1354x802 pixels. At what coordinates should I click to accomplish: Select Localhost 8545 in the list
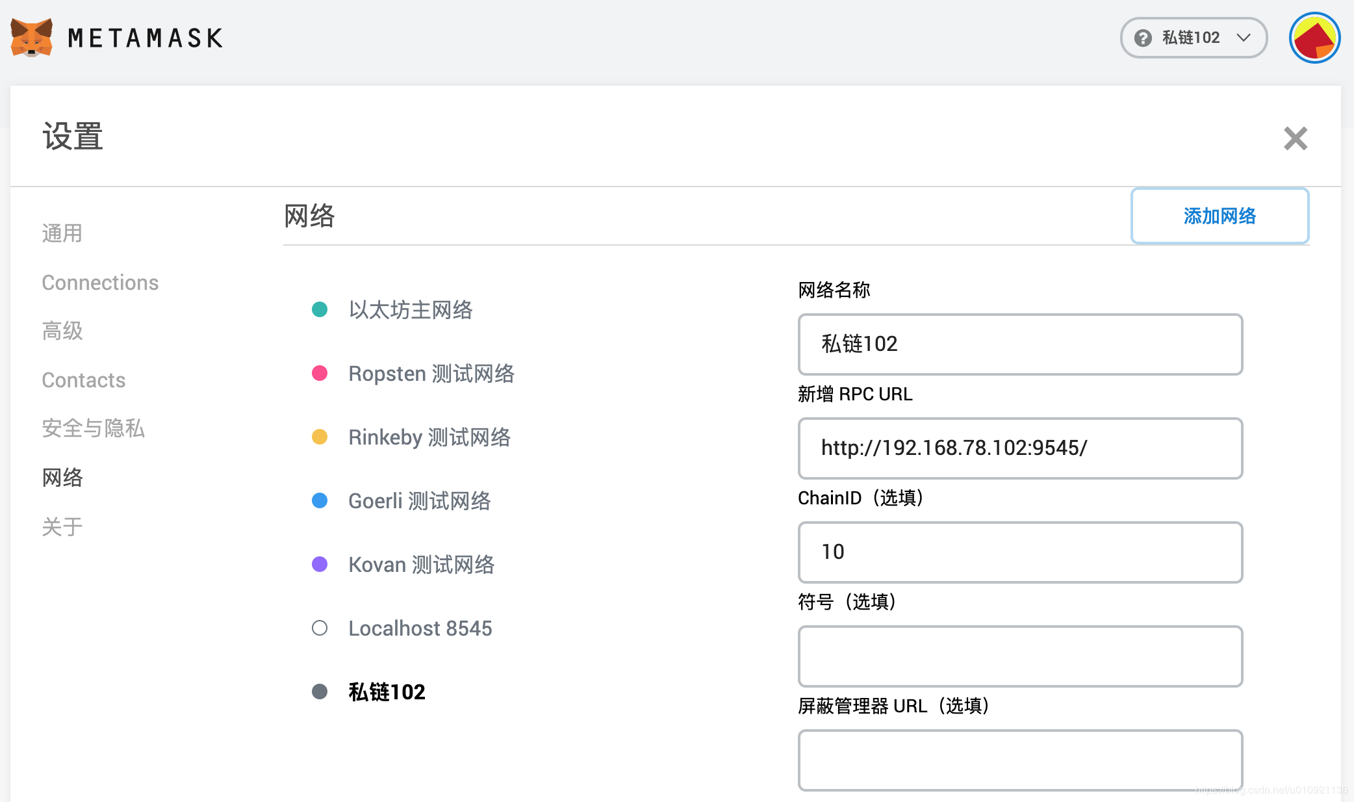(x=420, y=628)
